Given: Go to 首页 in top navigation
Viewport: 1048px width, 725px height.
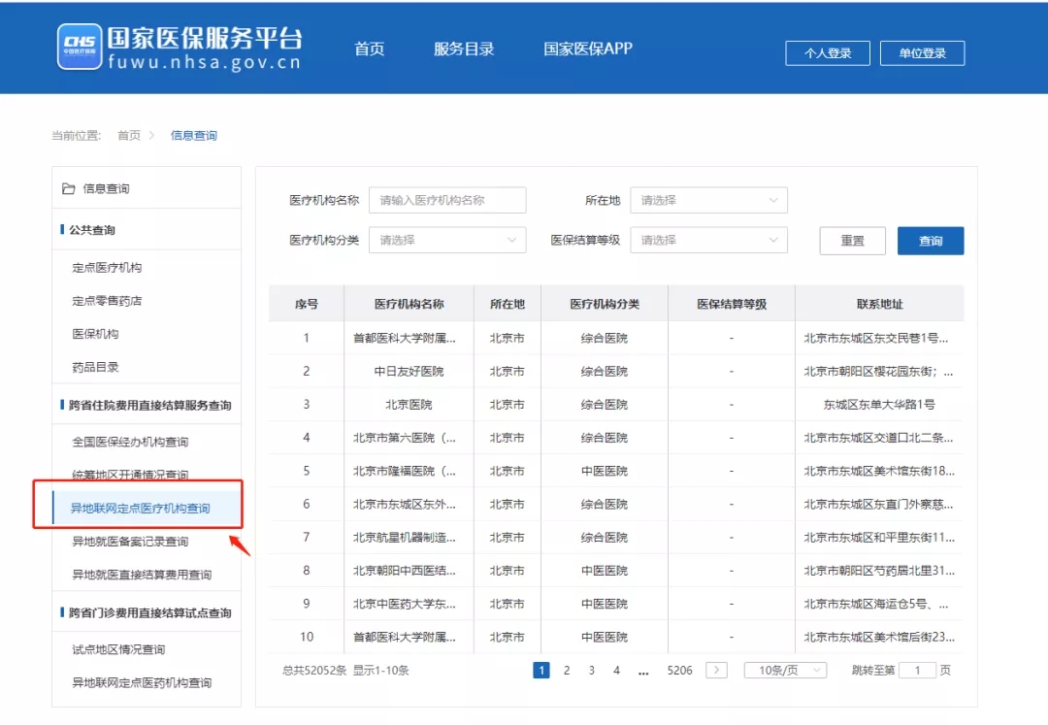Looking at the screenshot, I should [370, 49].
